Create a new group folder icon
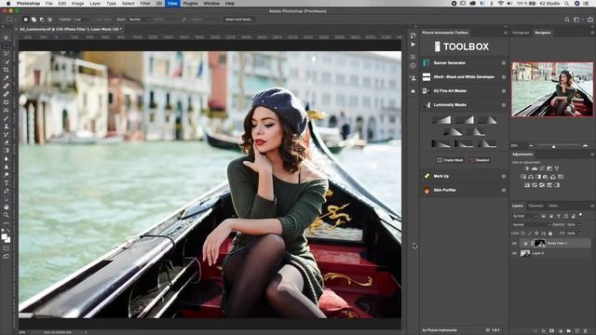This screenshot has height=335, width=596. click(569, 331)
